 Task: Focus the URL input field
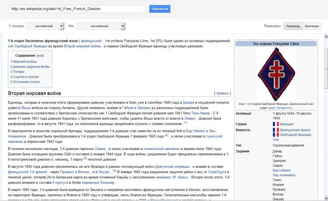coord(77,9)
